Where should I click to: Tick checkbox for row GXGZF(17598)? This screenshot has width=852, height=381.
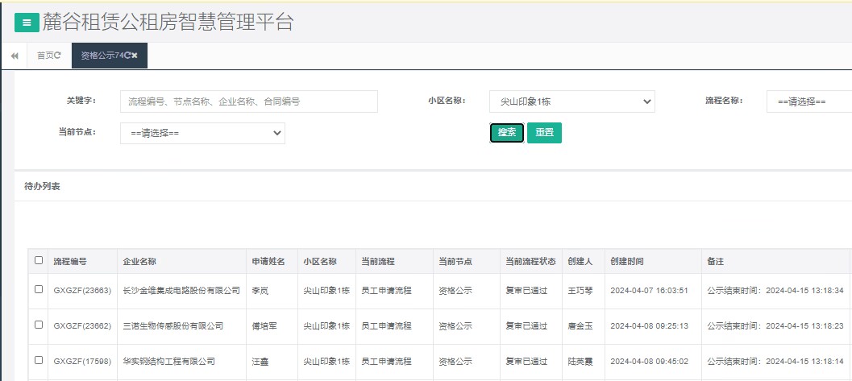(x=39, y=360)
